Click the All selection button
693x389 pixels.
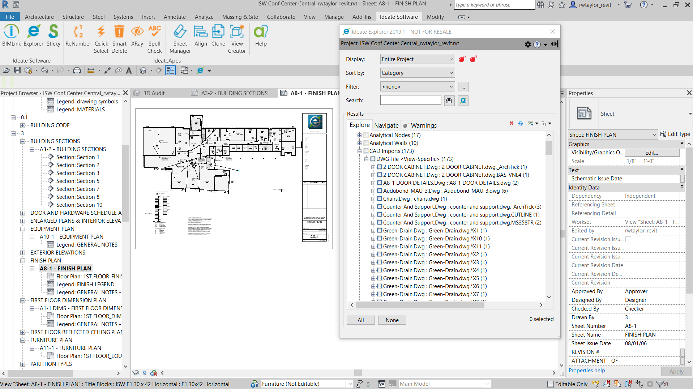(x=360, y=320)
